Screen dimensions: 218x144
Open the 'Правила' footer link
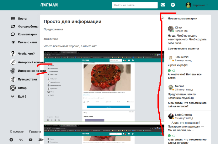pyautogui.click(x=35, y=131)
